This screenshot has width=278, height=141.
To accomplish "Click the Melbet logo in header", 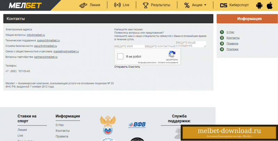I will 25,6.
